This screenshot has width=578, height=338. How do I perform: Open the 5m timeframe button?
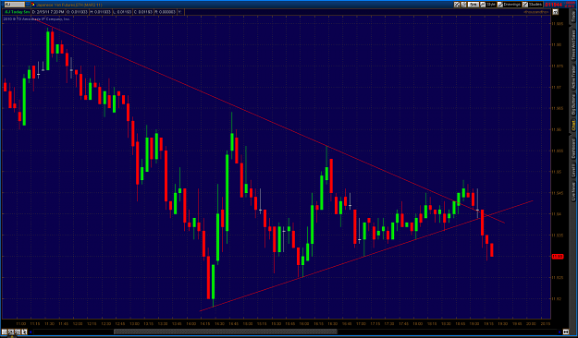[x=473, y=5]
